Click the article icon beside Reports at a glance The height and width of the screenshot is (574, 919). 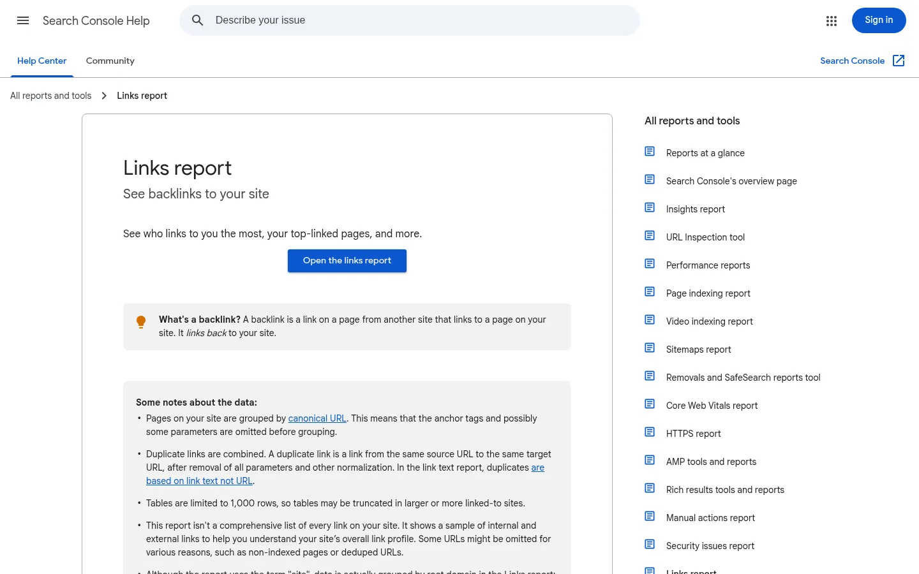click(x=650, y=152)
